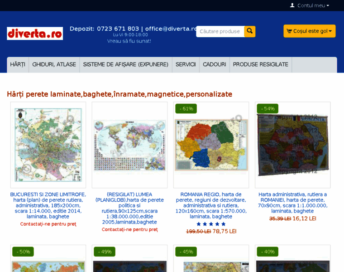344x272 pixels.
Task: Click the shopping cart icon
Action: pos(289,31)
